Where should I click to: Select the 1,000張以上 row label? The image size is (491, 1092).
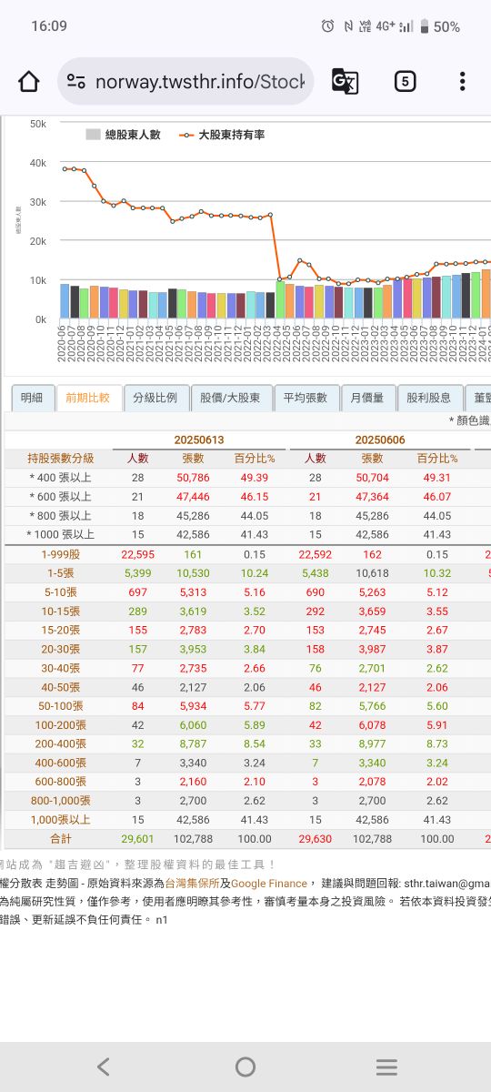[59, 820]
